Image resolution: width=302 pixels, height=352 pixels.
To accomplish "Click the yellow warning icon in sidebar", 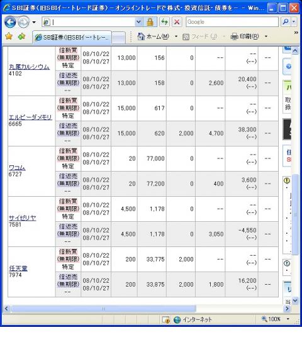I will pos(287,180).
